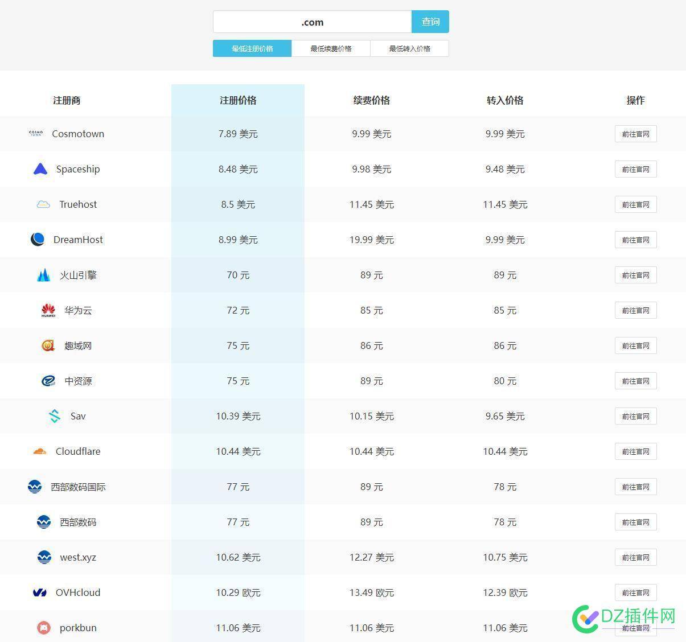
Task: Click the 查询 search button
Action: tap(430, 22)
